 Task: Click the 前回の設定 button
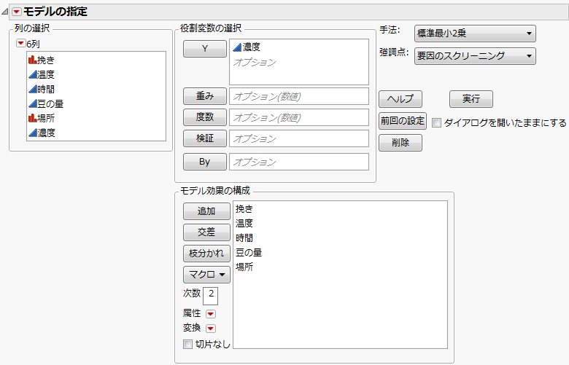[403, 121]
